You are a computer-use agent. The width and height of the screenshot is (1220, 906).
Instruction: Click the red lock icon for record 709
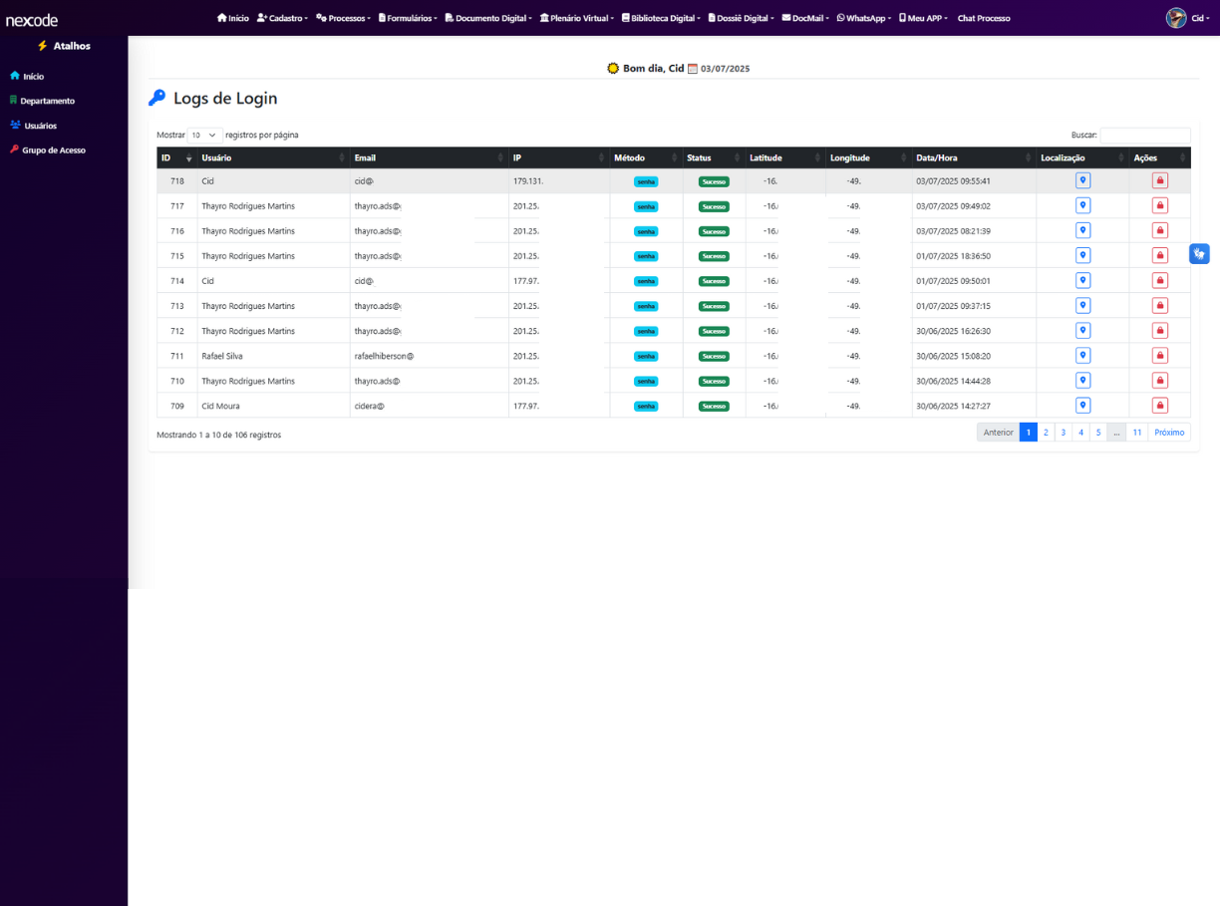click(x=1159, y=405)
